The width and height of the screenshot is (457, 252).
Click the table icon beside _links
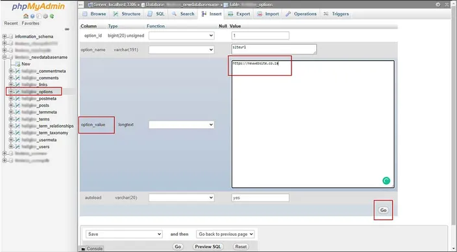pos(18,85)
